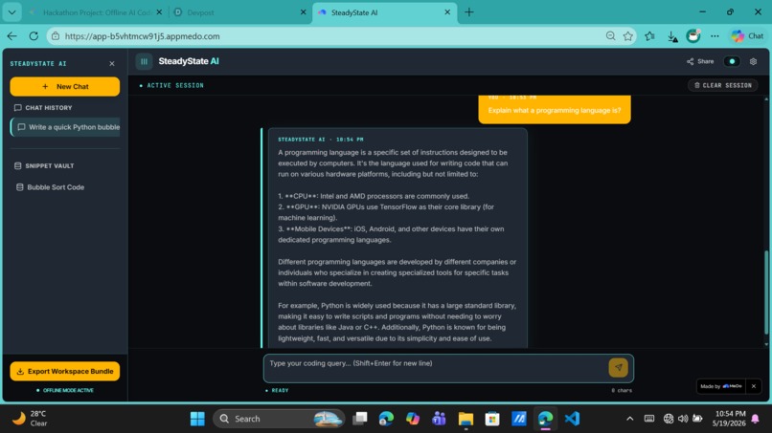
Task: Open the 'Write a quick Python bubble' chat
Action: (65, 127)
